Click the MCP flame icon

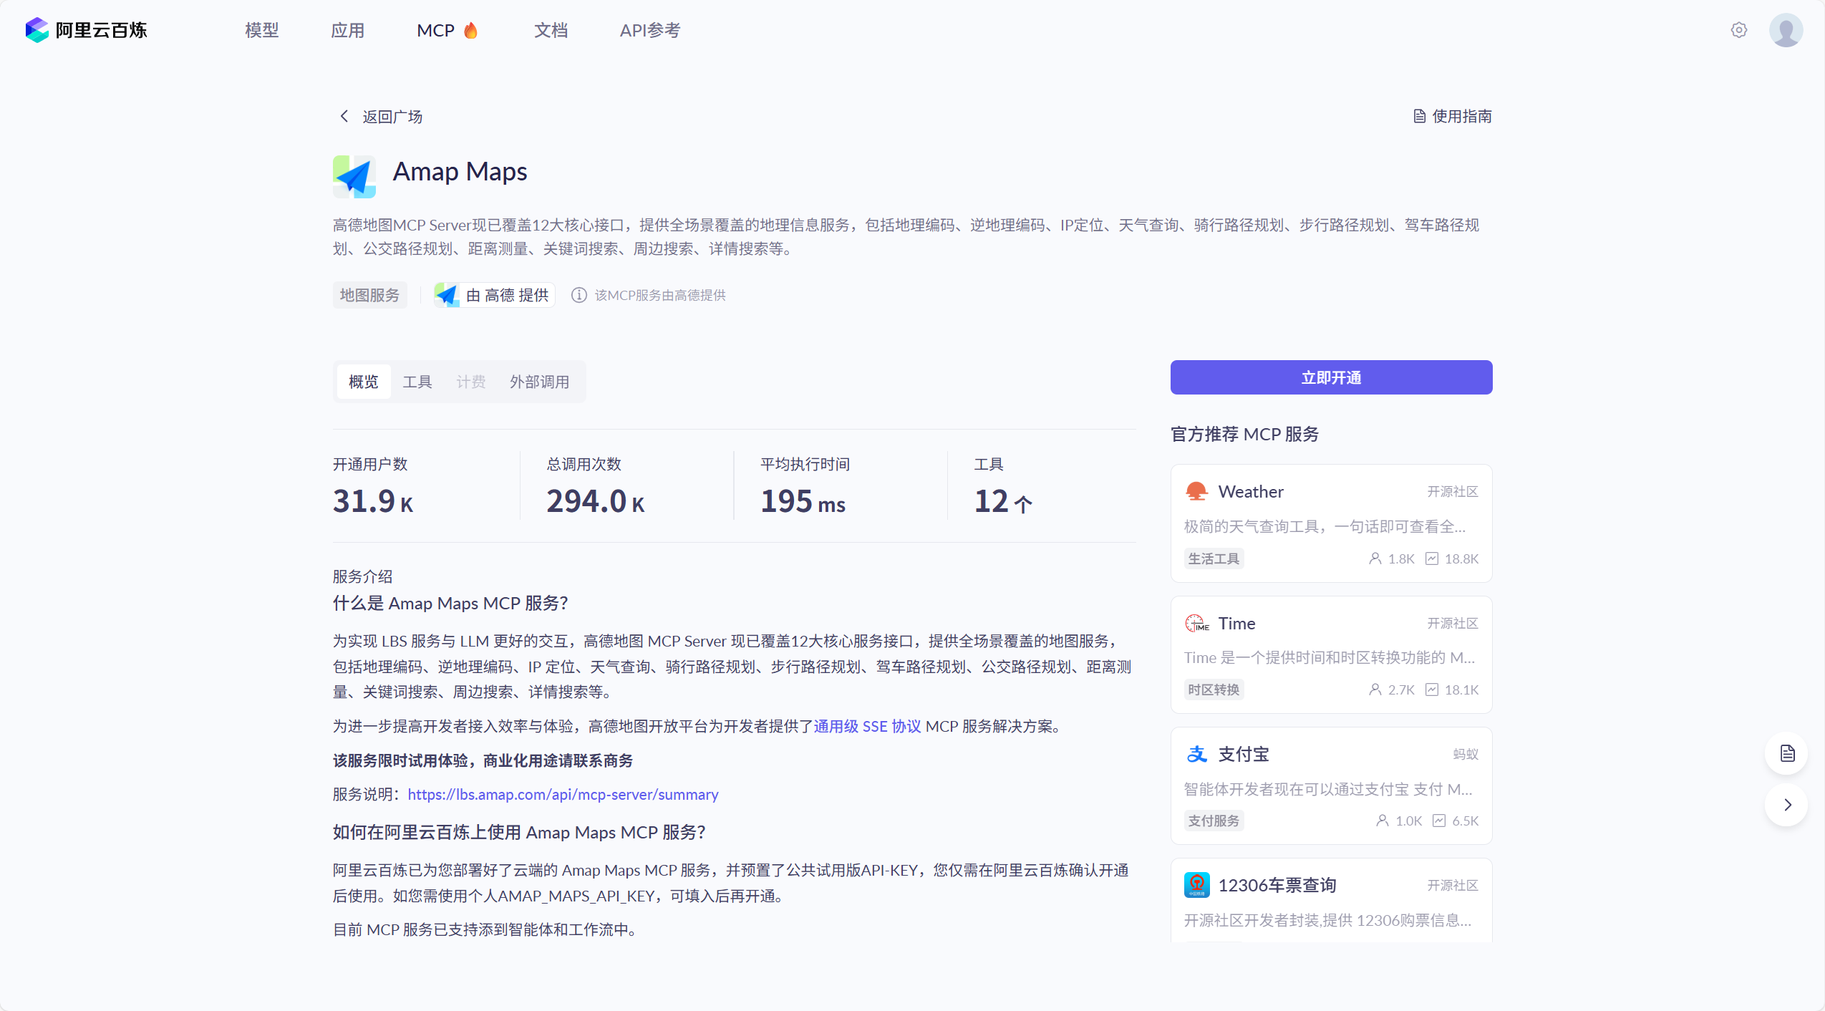point(470,30)
